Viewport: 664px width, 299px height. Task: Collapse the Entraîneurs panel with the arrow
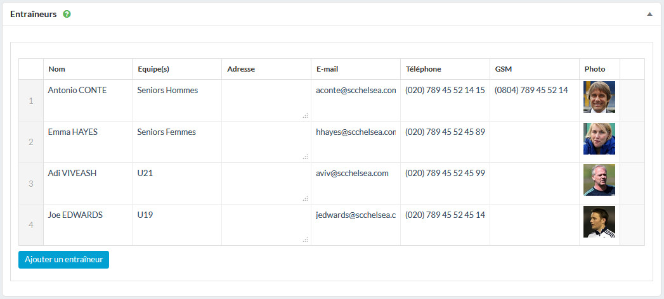(649, 14)
